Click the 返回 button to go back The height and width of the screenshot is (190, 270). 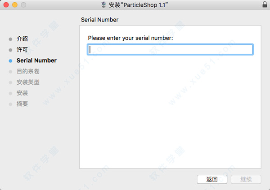212,179
